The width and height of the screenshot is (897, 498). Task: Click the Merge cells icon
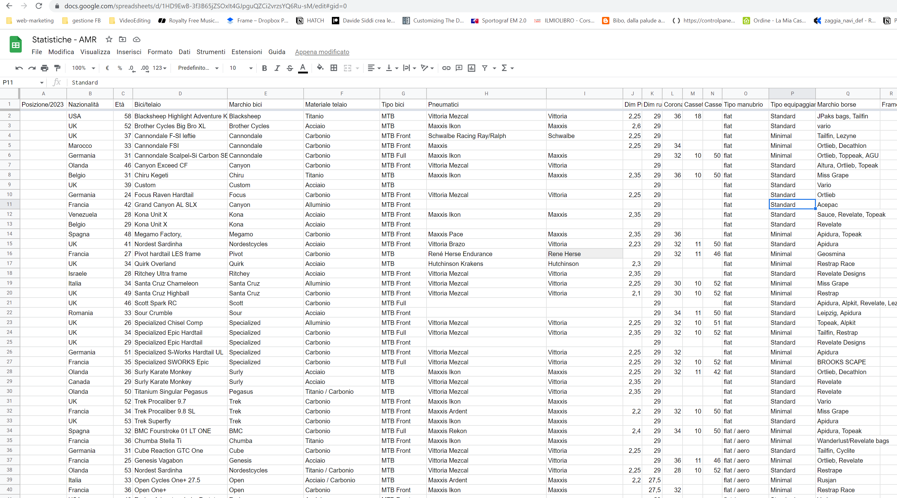[x=348, y=68]
